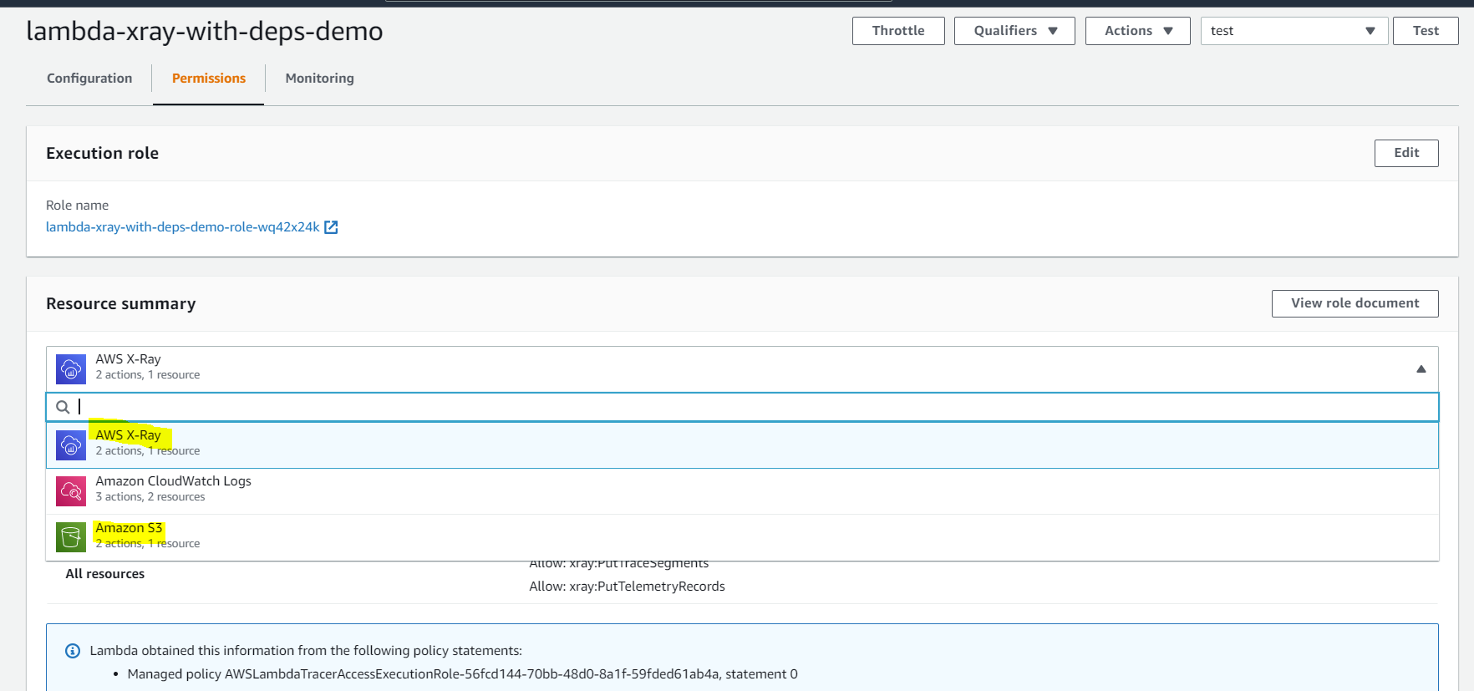Open the Actions dropdown menu
This screenshot has width=1474, height=691.
pyautogui.click(x=1138, y=31)
